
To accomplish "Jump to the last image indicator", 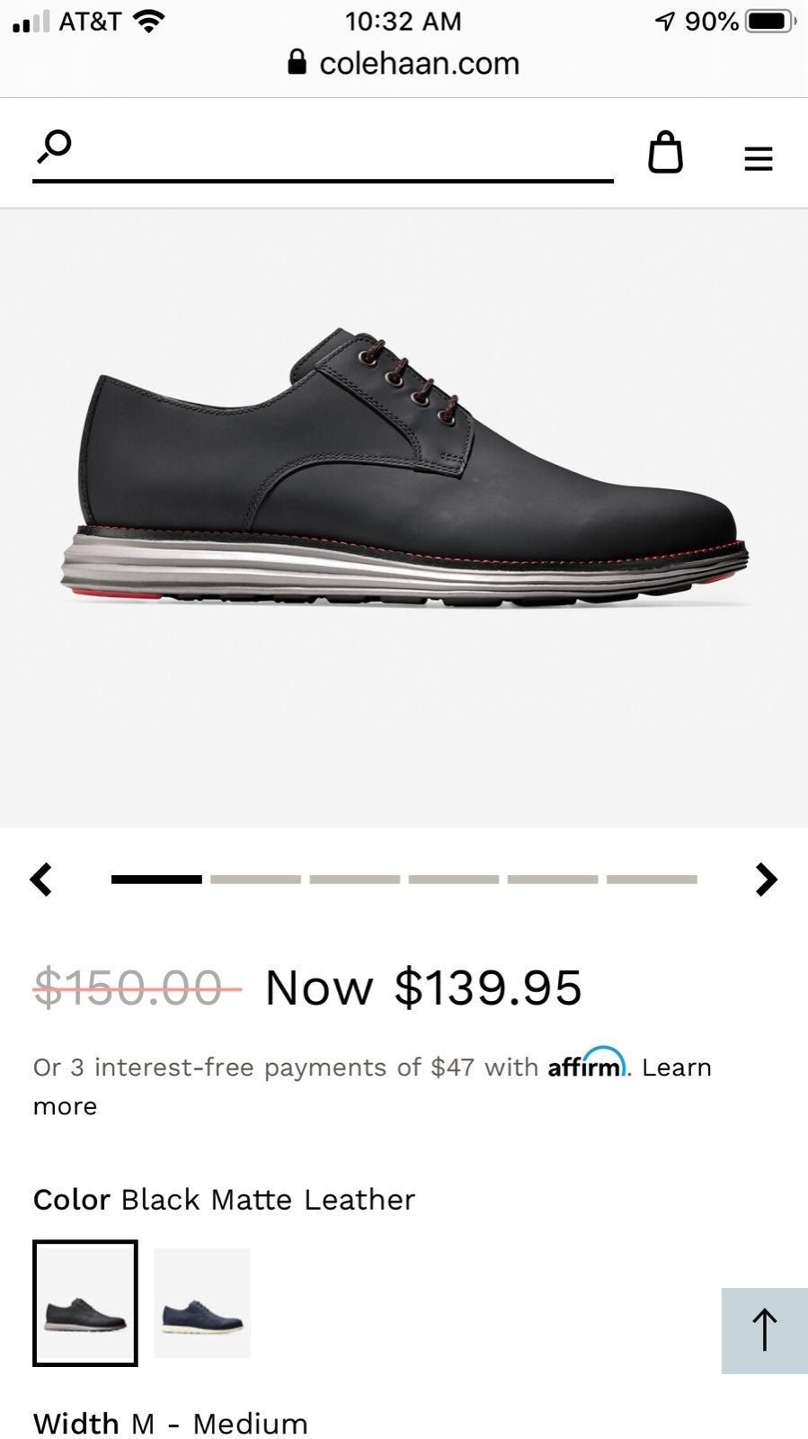I will [652, 880].
